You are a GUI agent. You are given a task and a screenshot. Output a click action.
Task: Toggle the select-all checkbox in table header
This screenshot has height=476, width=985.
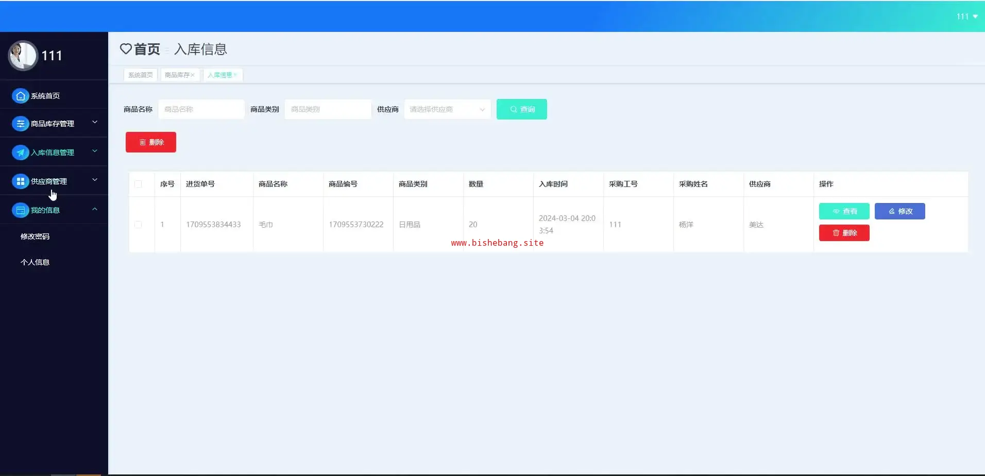138,184
